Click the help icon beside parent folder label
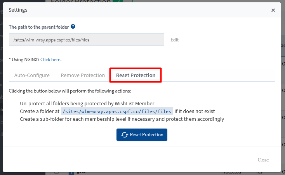 click(73, 27)
